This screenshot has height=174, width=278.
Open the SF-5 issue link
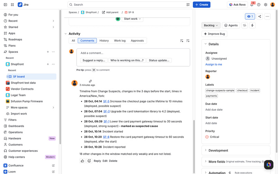coord(106,101)
